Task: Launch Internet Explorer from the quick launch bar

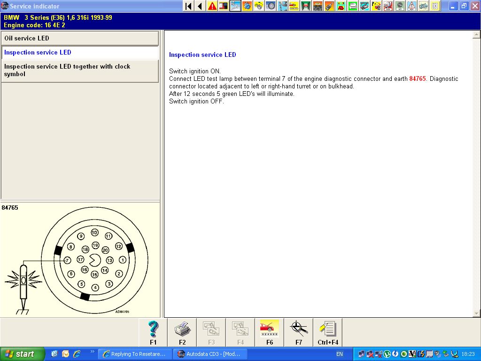Action: tap(77, 354)
